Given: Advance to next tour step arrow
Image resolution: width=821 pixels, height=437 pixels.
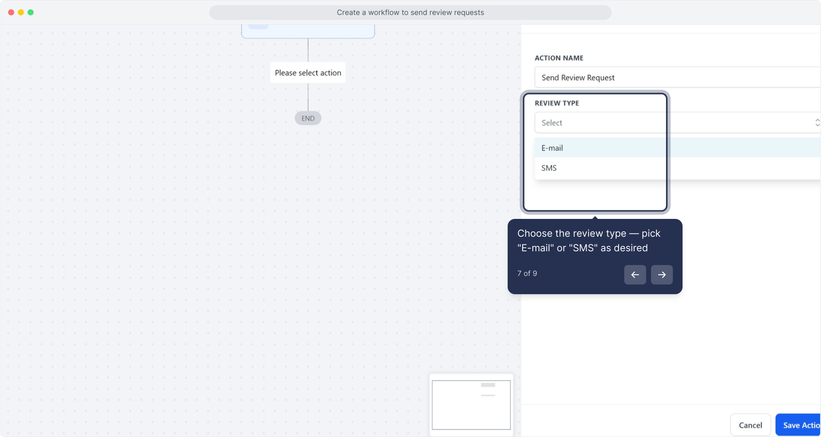Looking at the screenshot, I should point(661,275).
